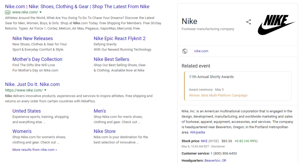Open Nike New Releases sitelink
Image resolution: width=301 pixels, height=163 pixels.
pos(33,38)
